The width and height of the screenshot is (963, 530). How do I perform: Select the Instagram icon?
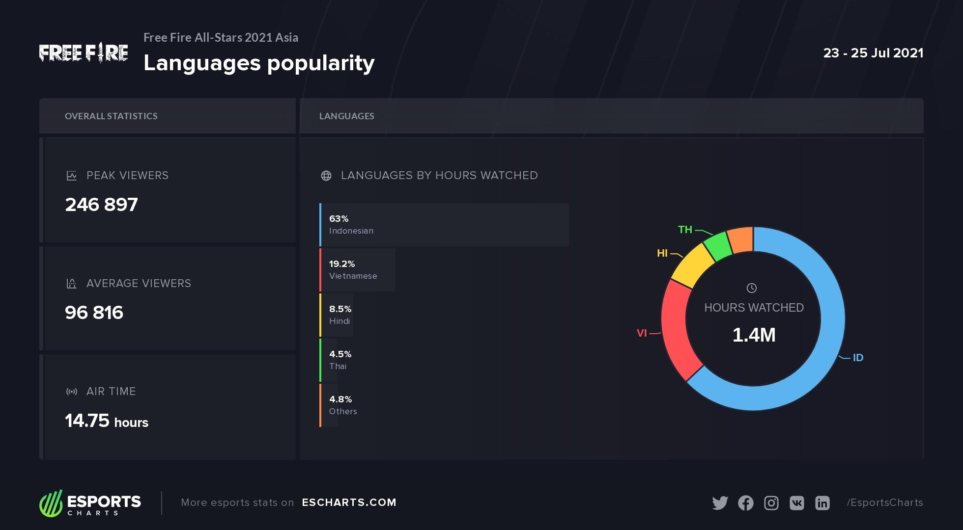pos(771,503)
